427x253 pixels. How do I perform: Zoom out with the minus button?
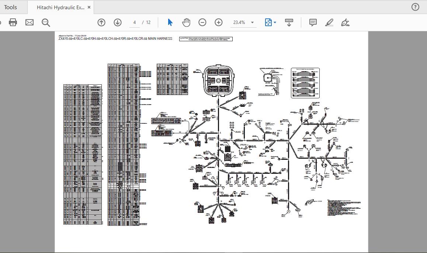coord(202,22)
